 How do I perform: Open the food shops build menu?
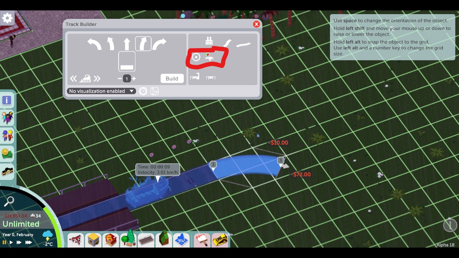click(111, 240)
